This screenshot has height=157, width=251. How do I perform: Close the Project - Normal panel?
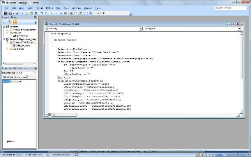tap(35, 17)
